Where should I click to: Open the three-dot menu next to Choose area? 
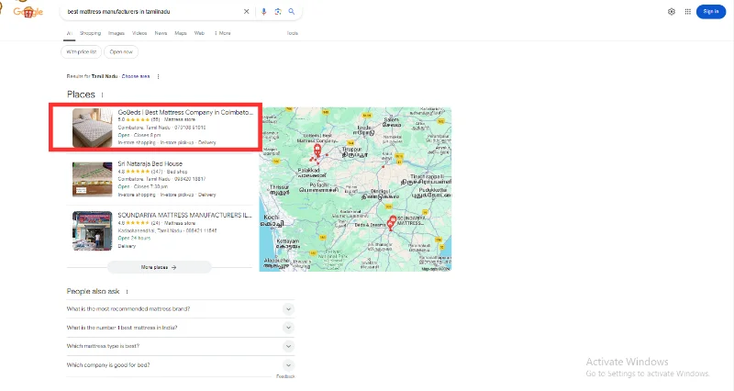[x=158, y=76]
